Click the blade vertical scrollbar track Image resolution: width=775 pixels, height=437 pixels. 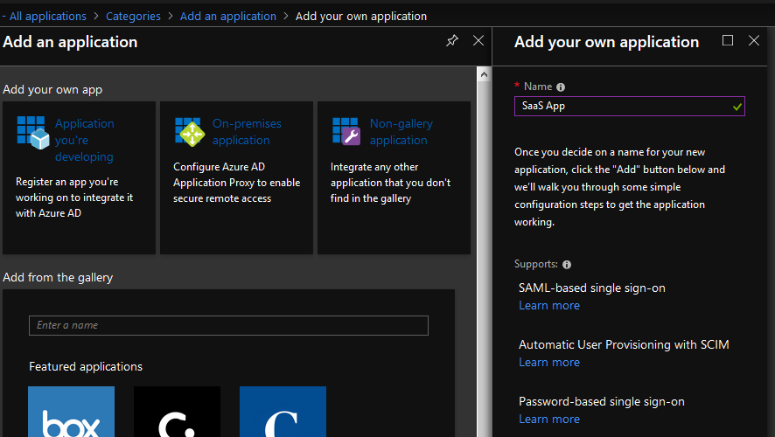484,260
